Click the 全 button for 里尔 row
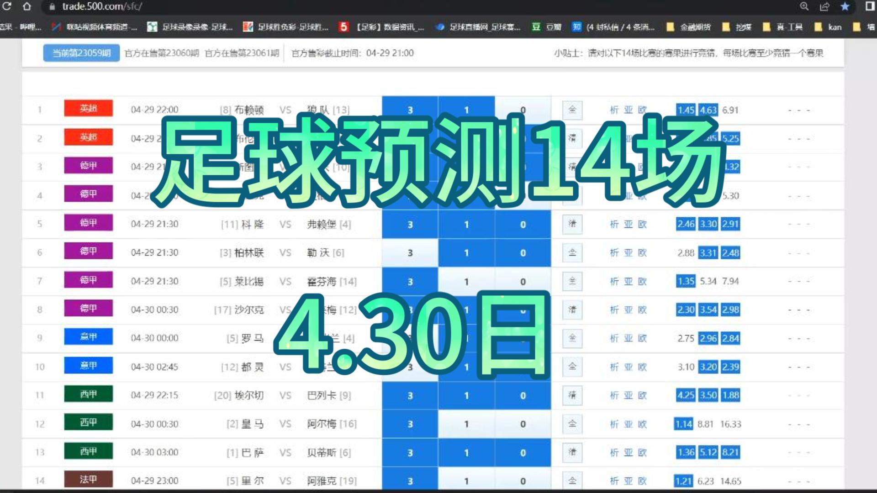 (x=572, y=480)
